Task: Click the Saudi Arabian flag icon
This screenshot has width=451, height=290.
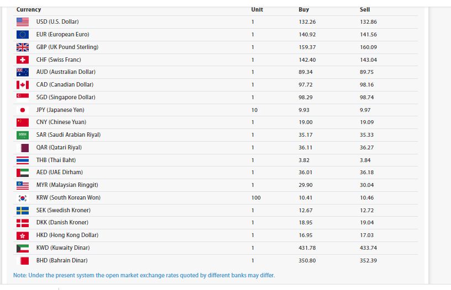Action: coord(23,135)
